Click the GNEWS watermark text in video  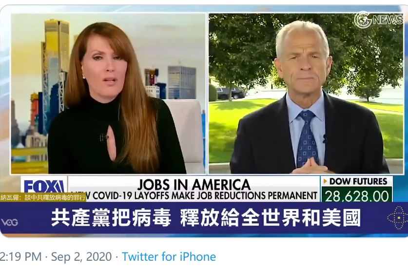pyautogui.click(x=388, y=19)
